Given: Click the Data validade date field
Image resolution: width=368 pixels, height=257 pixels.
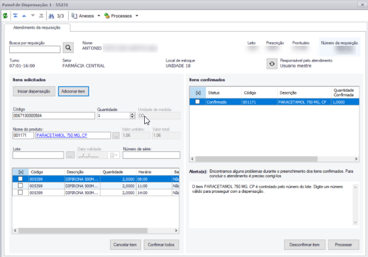Looking at the screenshot, I should (x=92, y=155).
